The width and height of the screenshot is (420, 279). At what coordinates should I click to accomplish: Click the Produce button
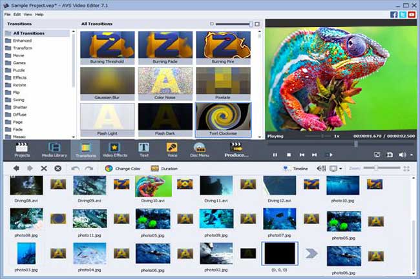pos(236,149)
